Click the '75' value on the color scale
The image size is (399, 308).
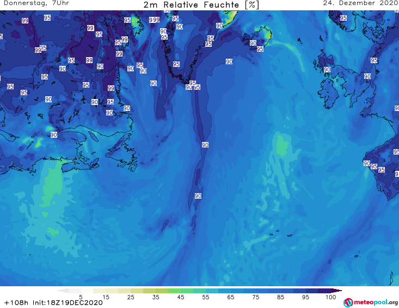pyautogui.click(x=256, y=297)
